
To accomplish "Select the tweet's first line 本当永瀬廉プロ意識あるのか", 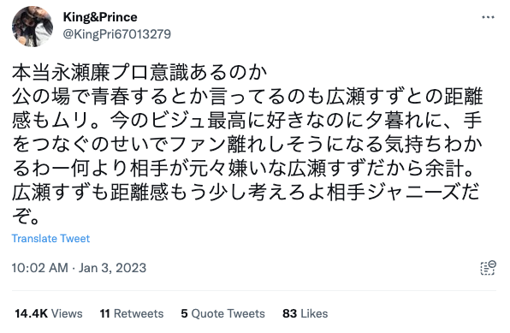I will click(139, 72).
